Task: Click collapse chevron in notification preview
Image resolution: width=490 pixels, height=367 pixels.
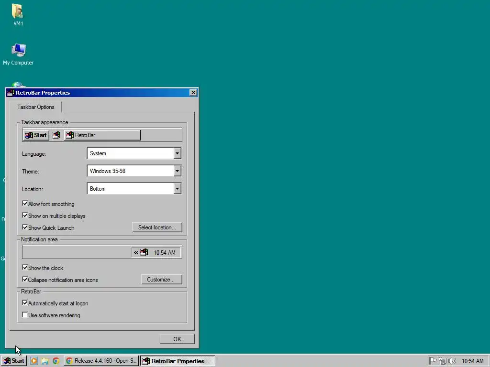Action: point(135,252)
